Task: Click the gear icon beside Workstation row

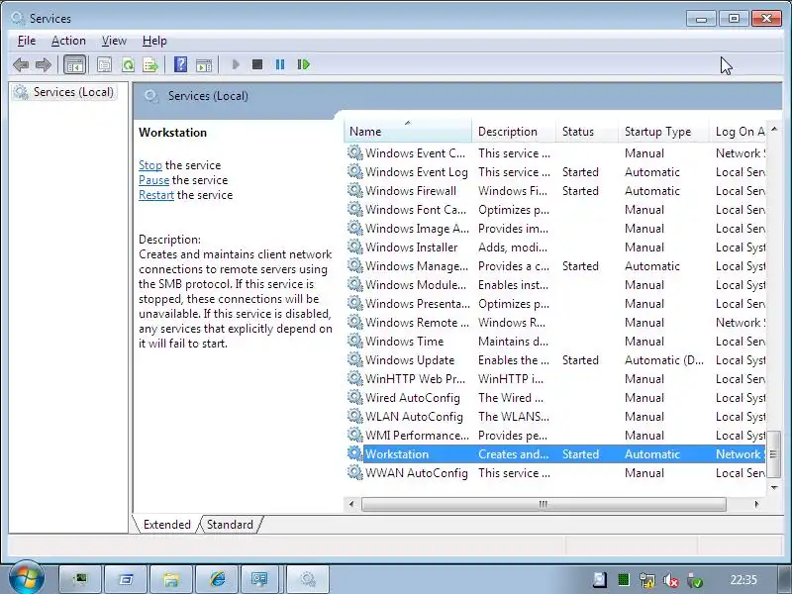Action: 355,453
